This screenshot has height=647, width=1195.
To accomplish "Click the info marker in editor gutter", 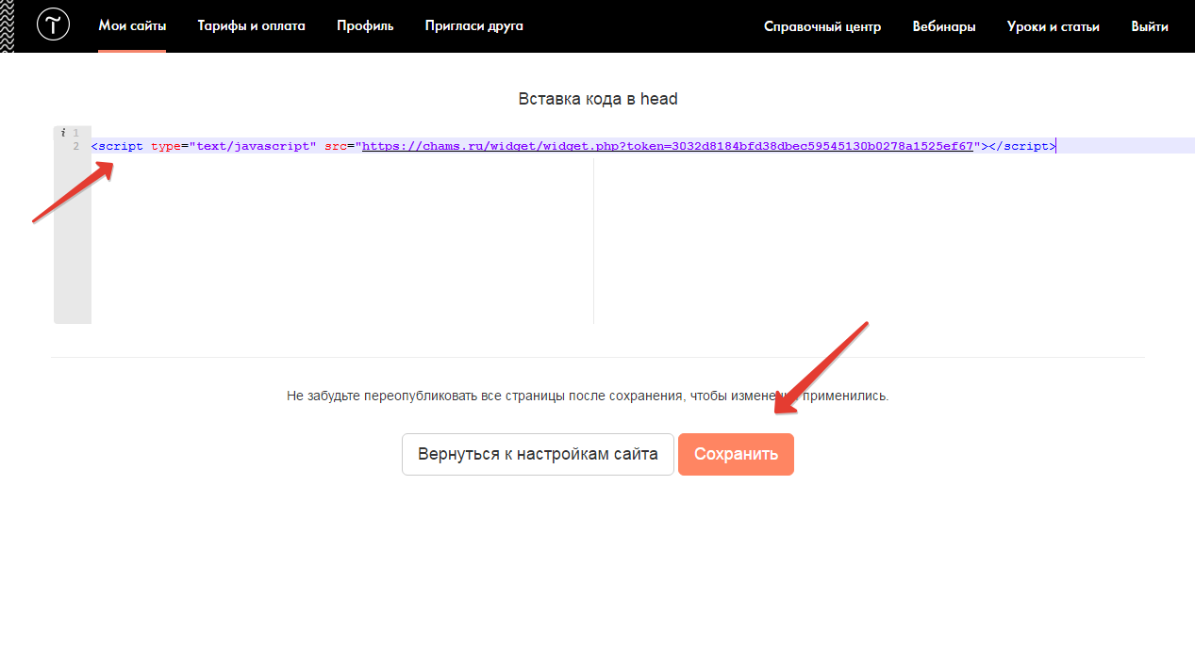I will [x=62, y=133].
